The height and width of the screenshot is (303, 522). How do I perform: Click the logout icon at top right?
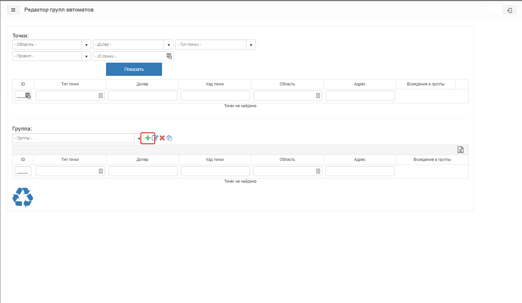point(509,11)
